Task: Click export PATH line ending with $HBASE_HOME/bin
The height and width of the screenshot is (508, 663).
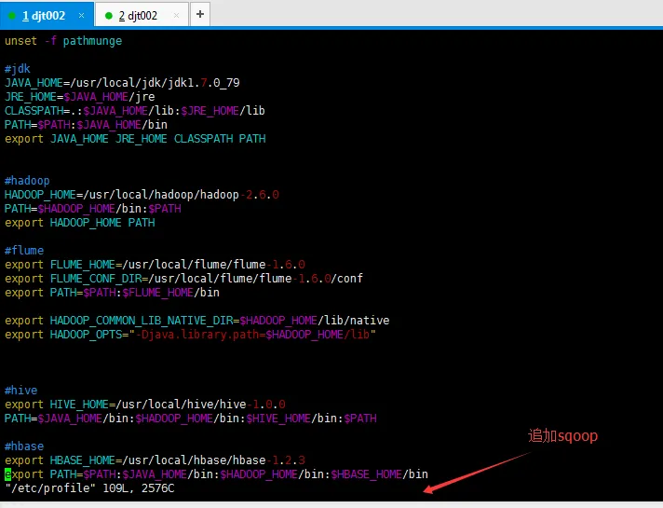Action: point(216,474)
